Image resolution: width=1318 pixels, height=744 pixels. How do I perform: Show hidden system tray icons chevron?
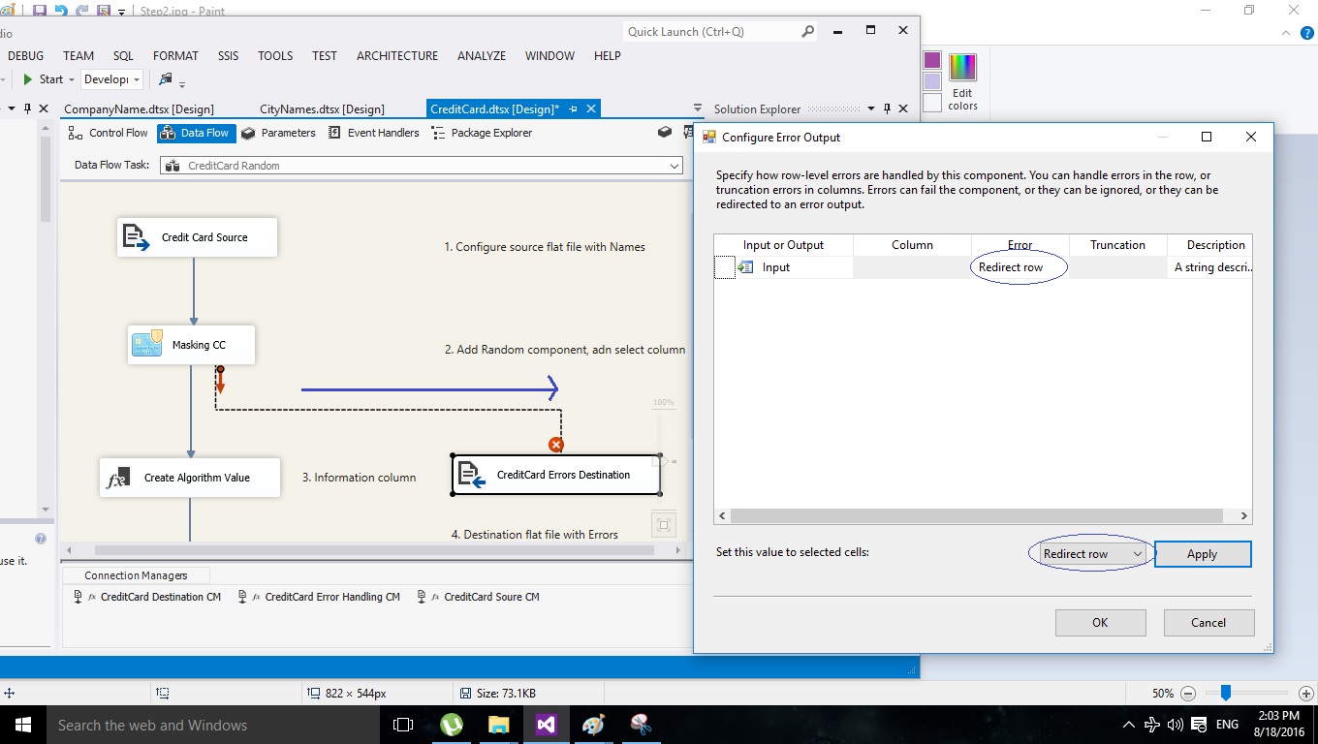pyautogui.click(x=1129, y=725)
